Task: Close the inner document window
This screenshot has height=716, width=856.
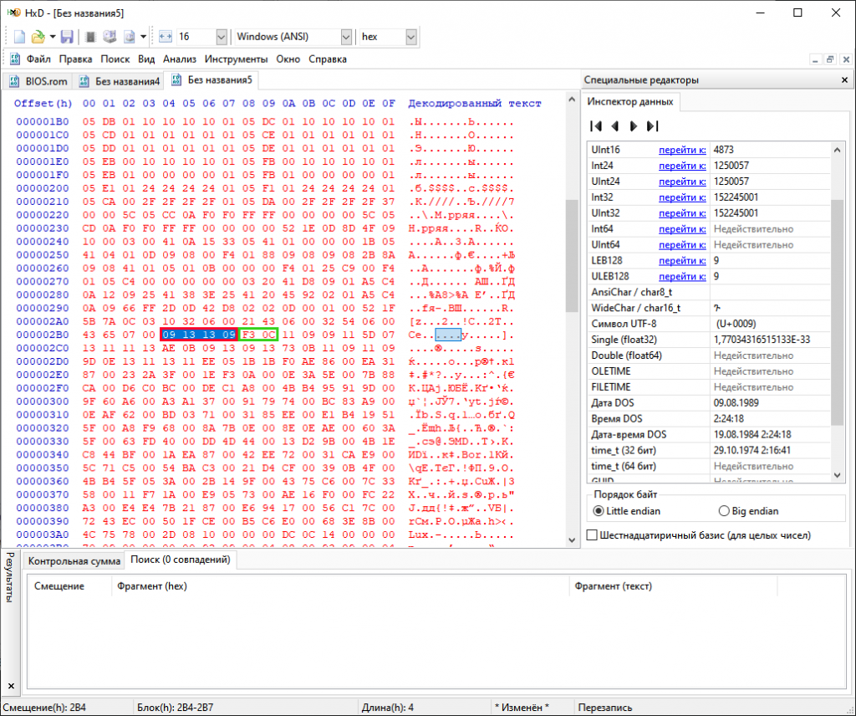Action: pyautogui.click(x=846, y=59)
